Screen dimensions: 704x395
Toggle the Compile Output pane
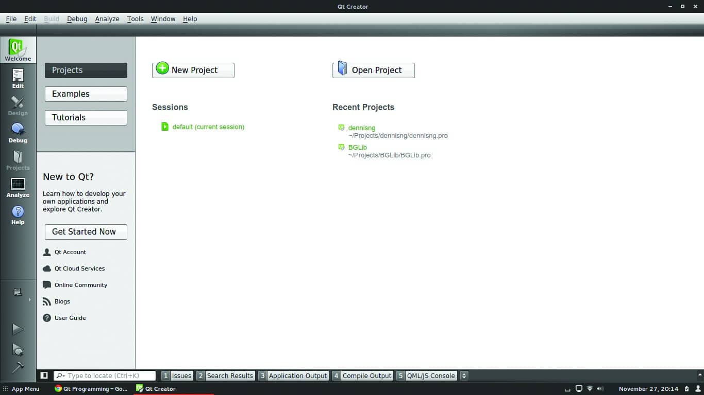pyautogui.click(x=362, y=375)
